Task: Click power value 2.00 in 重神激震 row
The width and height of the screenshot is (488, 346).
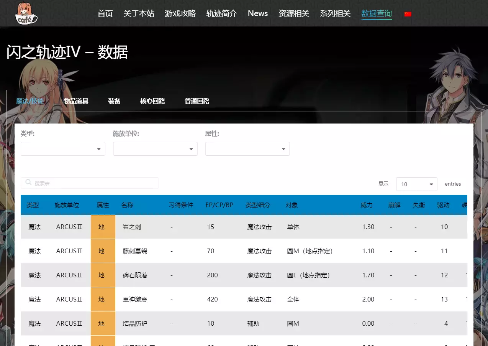Action: (x=368, y=300)
